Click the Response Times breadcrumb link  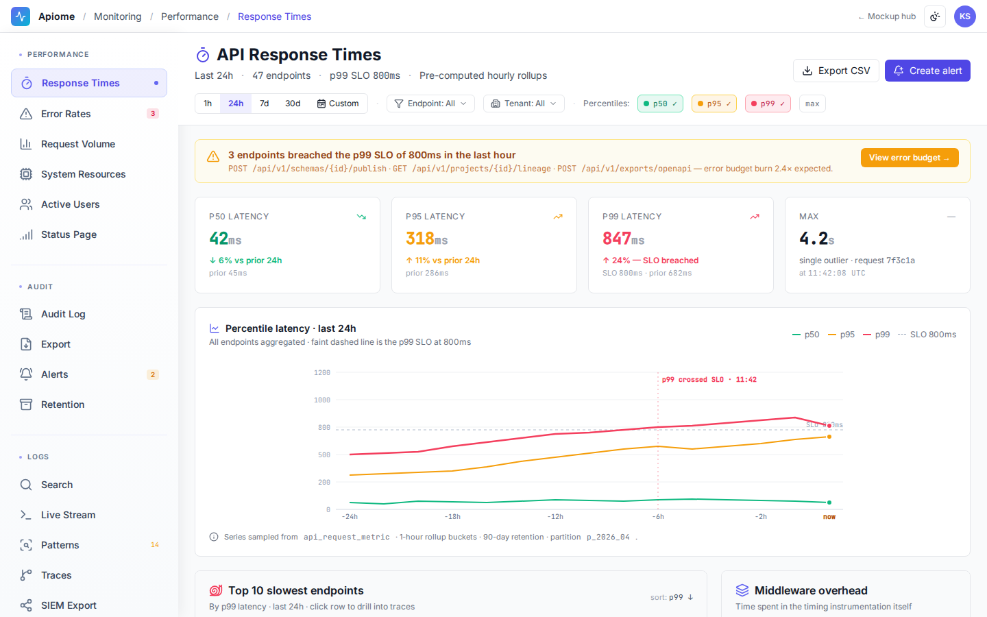click(x=274, y=16)
